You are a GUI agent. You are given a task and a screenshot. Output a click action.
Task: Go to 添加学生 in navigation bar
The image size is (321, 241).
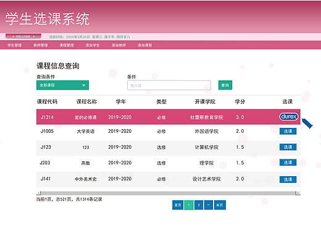93,45
